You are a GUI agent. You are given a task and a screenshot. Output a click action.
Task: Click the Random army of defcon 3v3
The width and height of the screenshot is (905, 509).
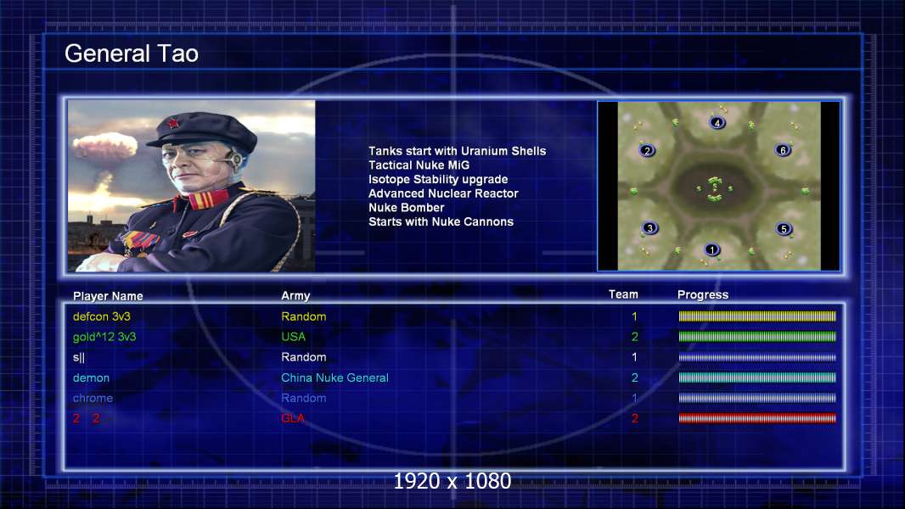coord(304,316)
